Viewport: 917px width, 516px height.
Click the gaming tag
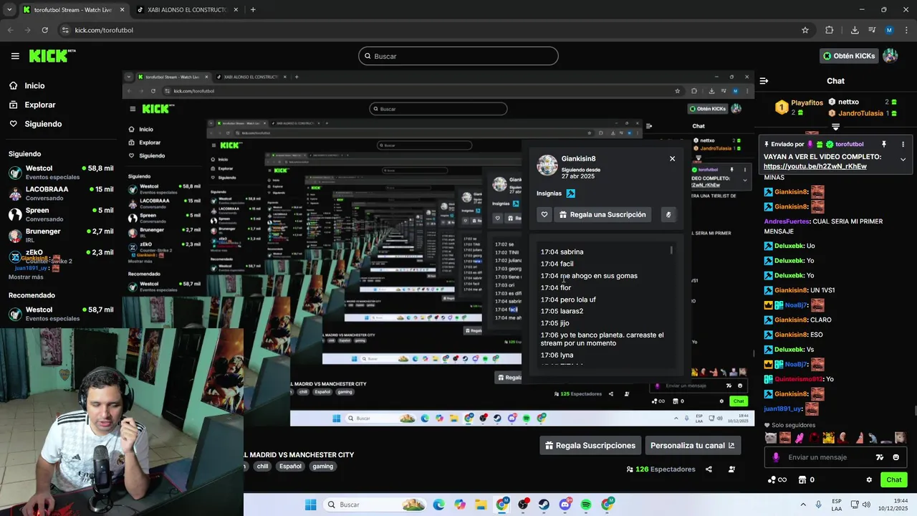click(x=322, y=466)
